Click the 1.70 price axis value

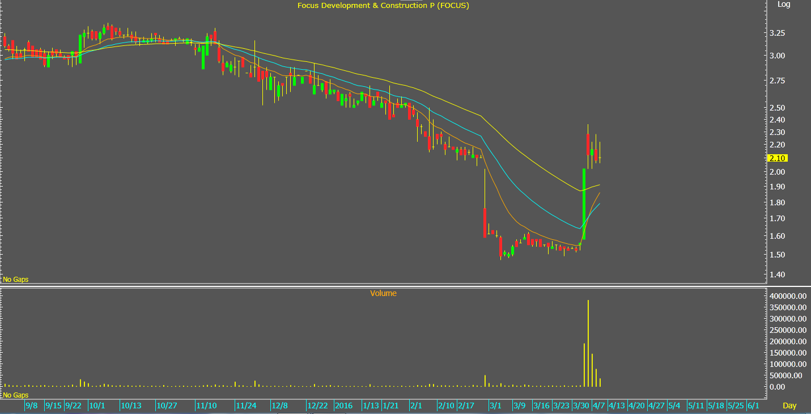click(776, 218)
